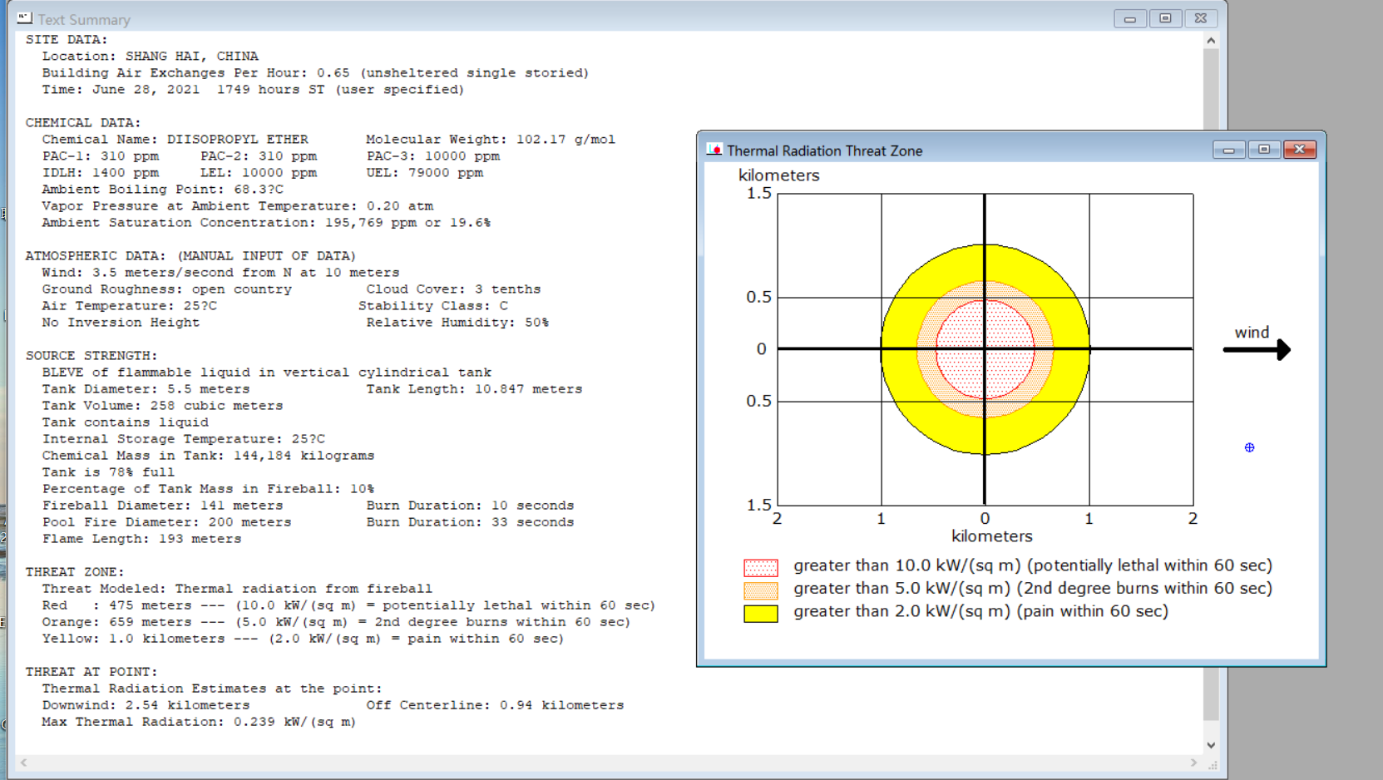1383x780 pixels.
Task: Click the 'Wind: 3.5 meters/second' line
Action: (x=221, y=273)
